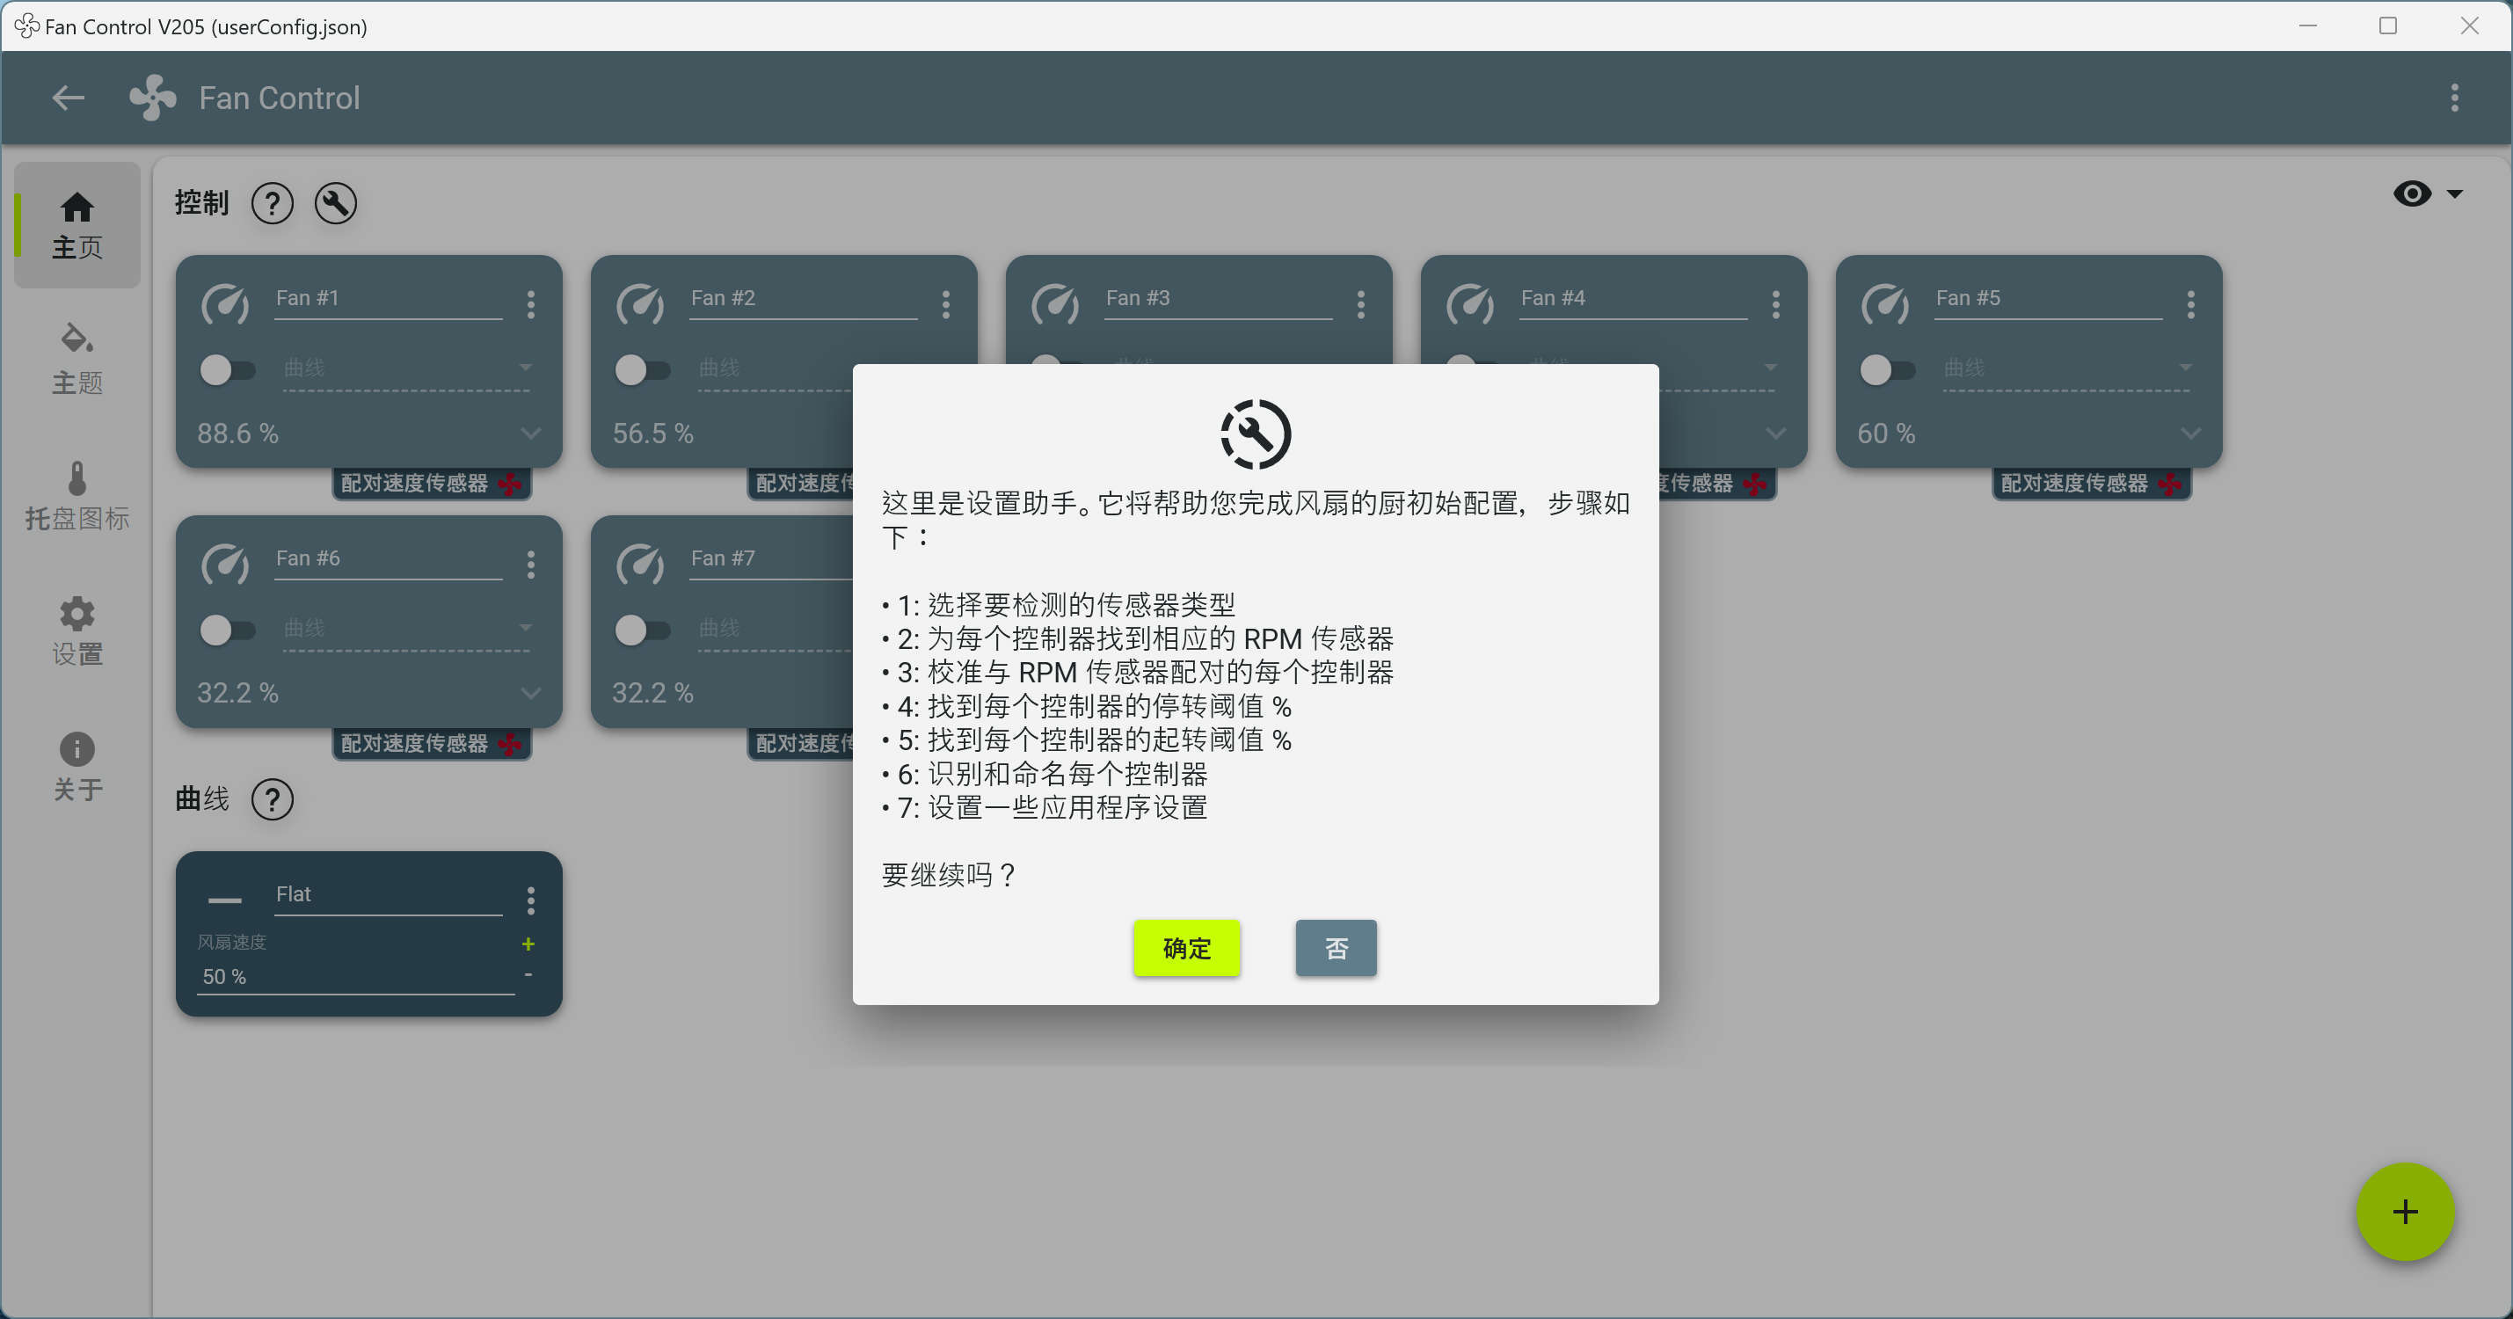Click Fan #7 speedometer gauge icon
The image size is (2513, 1319).
click(x=640, y=565)
